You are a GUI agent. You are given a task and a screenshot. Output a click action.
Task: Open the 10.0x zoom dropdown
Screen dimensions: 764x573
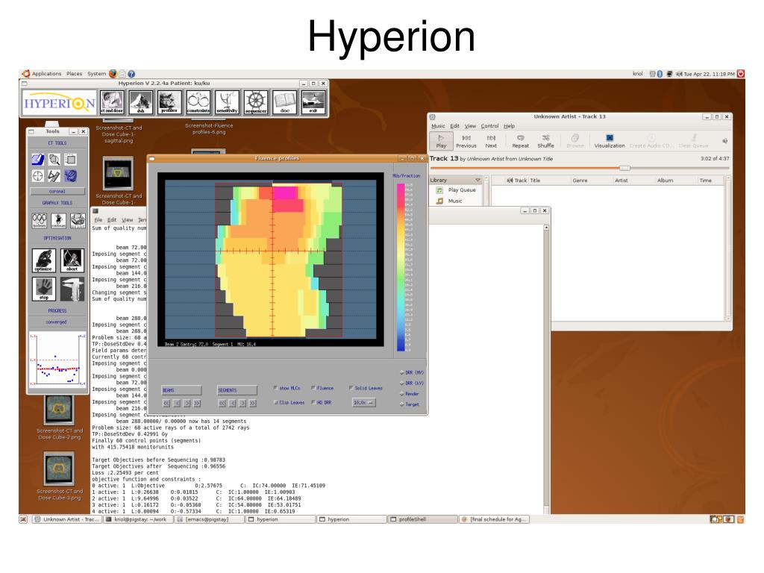[363, 402]
